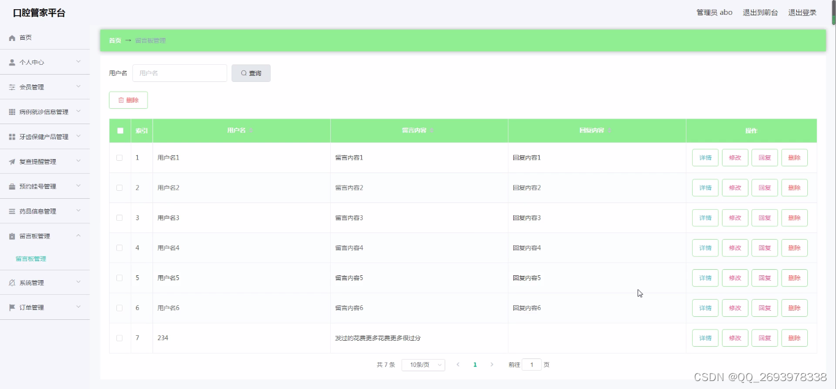Expand the 病例就诊信息管理 chevron
Viewport: 836px width, 389px height.
click(x=78, y=111)
